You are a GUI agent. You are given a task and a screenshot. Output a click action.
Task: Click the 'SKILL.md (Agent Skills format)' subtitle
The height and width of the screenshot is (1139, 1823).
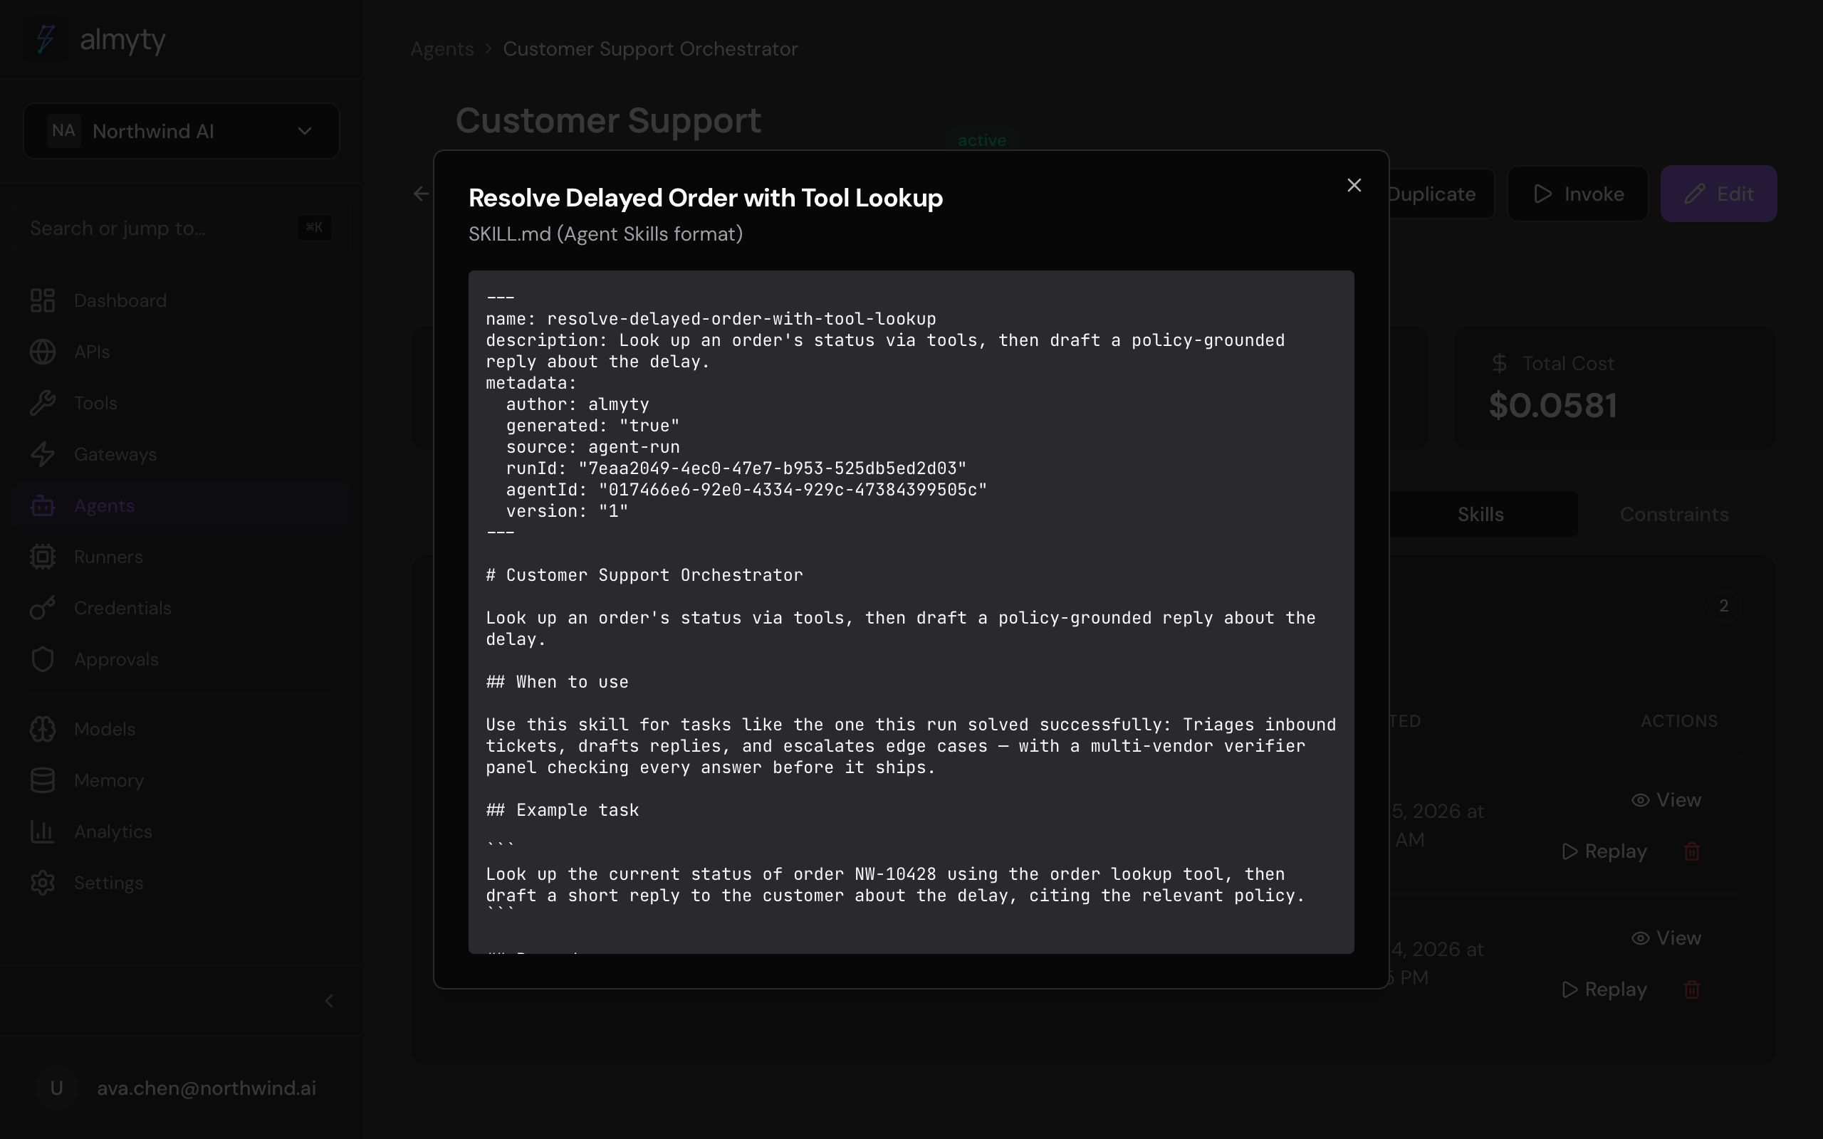pyautogui.click(x=606, y=234)
